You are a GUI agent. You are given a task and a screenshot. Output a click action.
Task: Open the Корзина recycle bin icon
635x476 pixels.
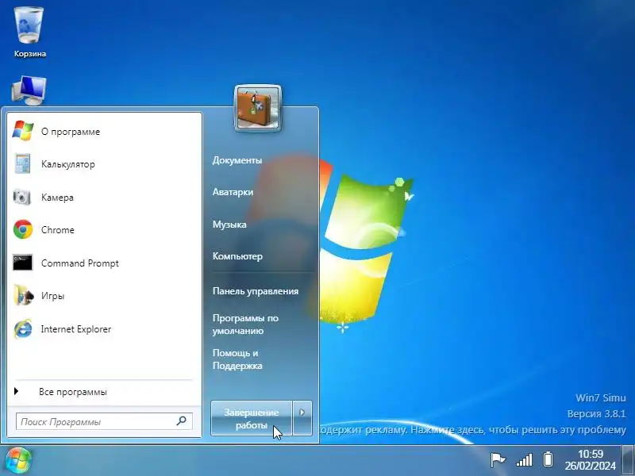coord(29,33)
